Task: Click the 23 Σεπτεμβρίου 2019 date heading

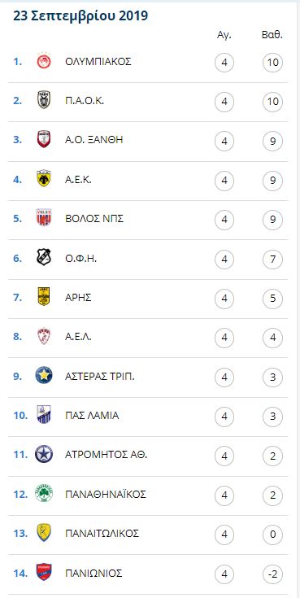Action: [80, 15]
